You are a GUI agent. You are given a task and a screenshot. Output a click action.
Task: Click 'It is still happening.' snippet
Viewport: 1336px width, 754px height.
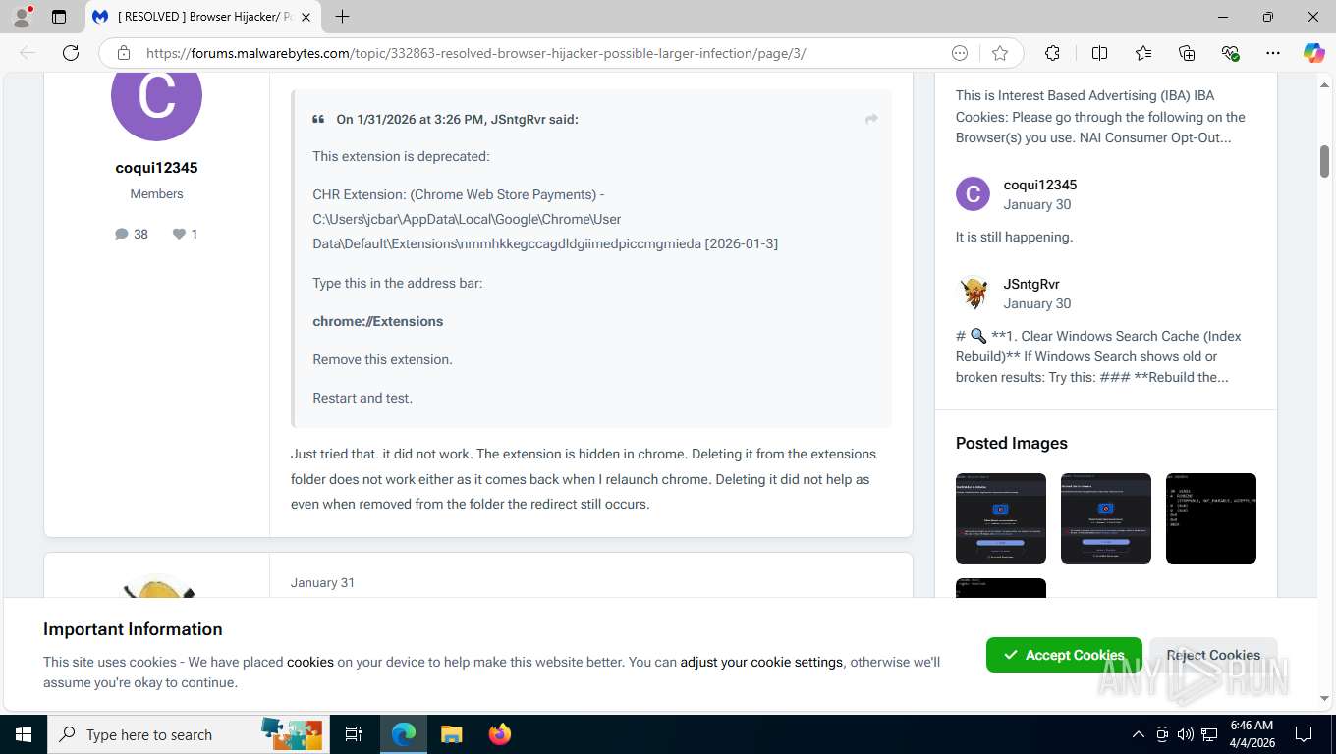click(x=1015, y=237)
